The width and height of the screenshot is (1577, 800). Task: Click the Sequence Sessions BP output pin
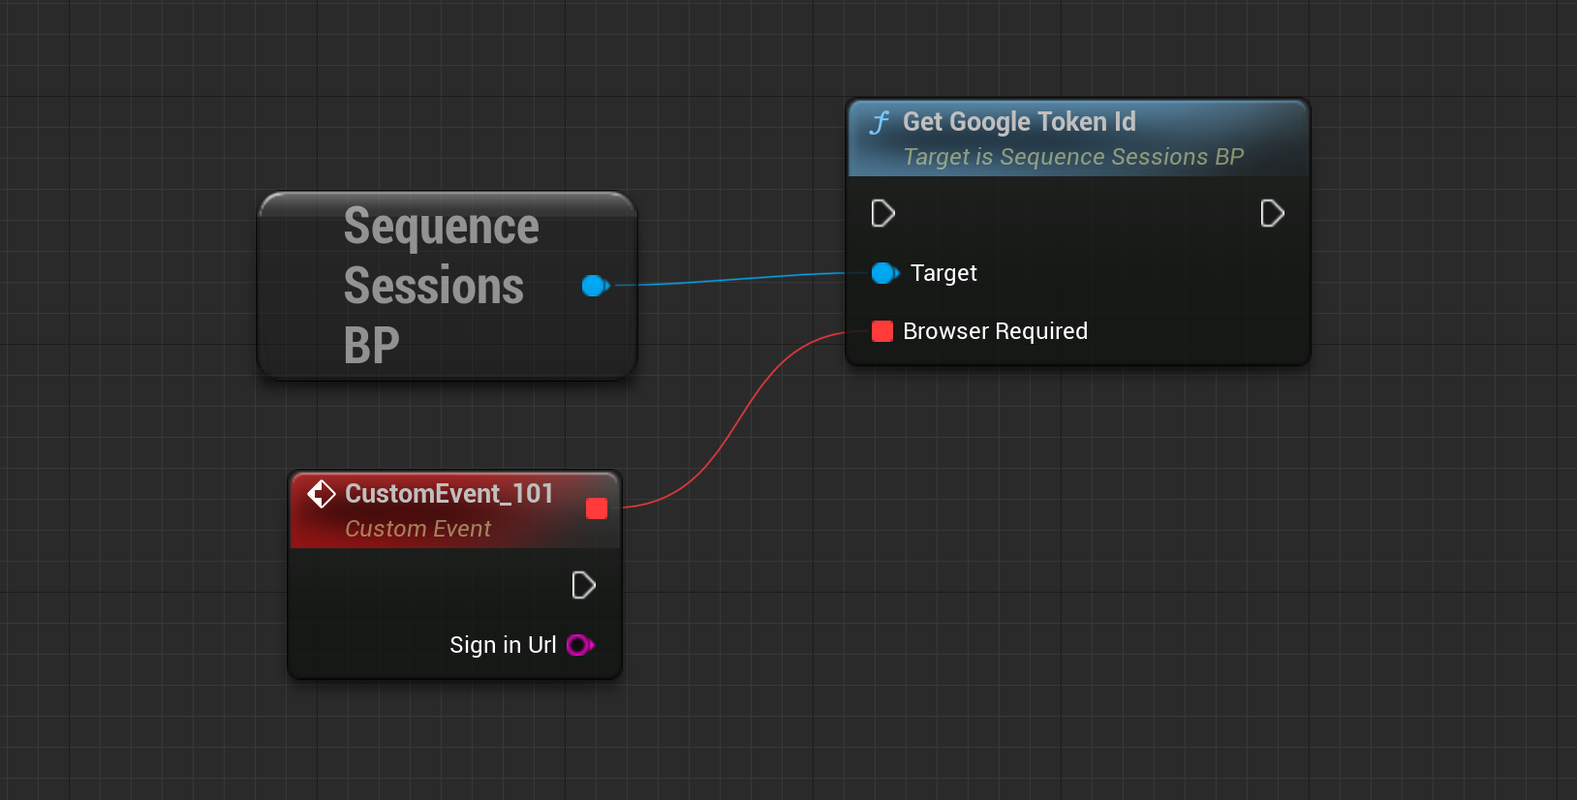point(596,286)
